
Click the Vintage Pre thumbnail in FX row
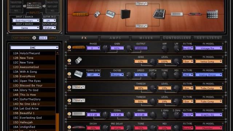pyautogui.click(x=79, y=47)
